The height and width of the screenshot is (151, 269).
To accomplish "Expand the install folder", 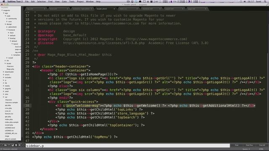I will tap(7, 58).
